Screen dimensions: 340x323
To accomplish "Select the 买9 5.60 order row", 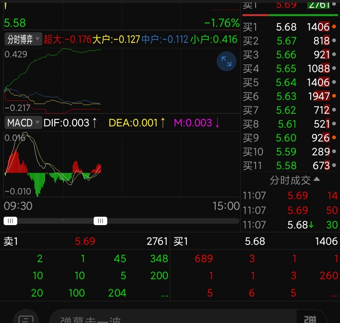I will point(290,138).
